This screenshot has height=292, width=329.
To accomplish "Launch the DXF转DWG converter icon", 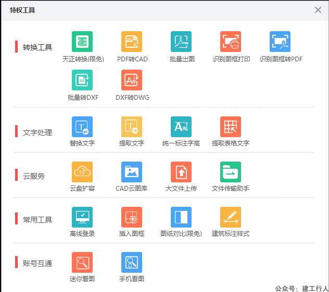I will tap(132, 80).
